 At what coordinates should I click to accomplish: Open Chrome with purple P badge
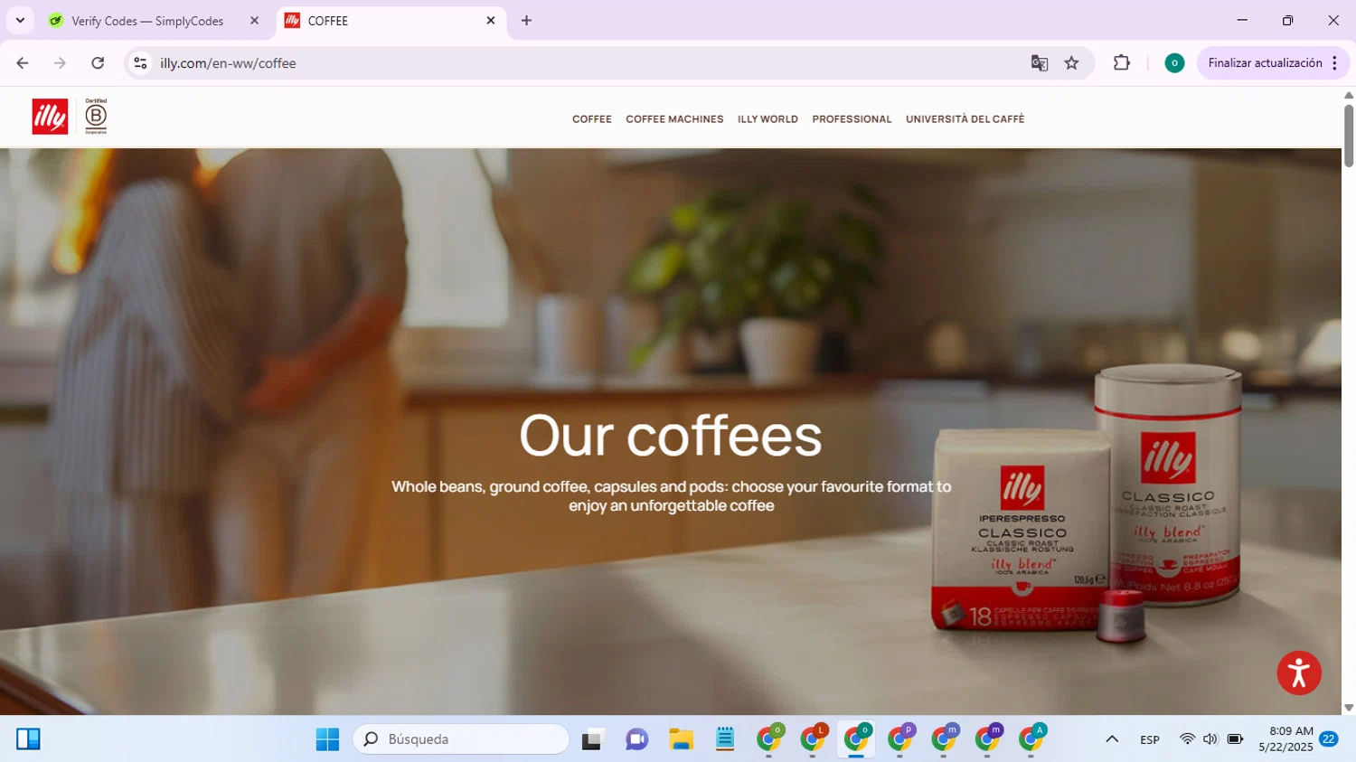pyautogui.click(x=900, y=739)
